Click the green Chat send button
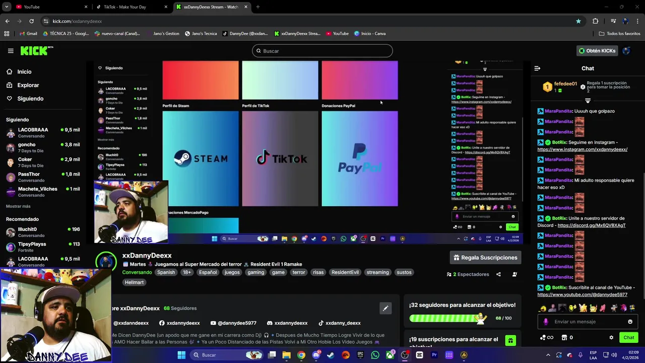 pyautogui.click(x=629, y=338)
